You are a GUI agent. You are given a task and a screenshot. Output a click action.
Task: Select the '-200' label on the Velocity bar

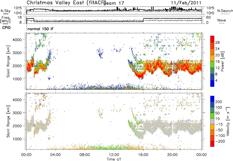point(220,141)
